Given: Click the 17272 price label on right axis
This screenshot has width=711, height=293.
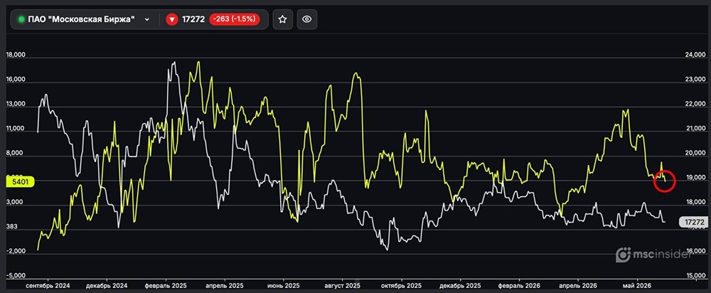Looking at the screenshot, I should pyautogui.click(x=693, y=222).
